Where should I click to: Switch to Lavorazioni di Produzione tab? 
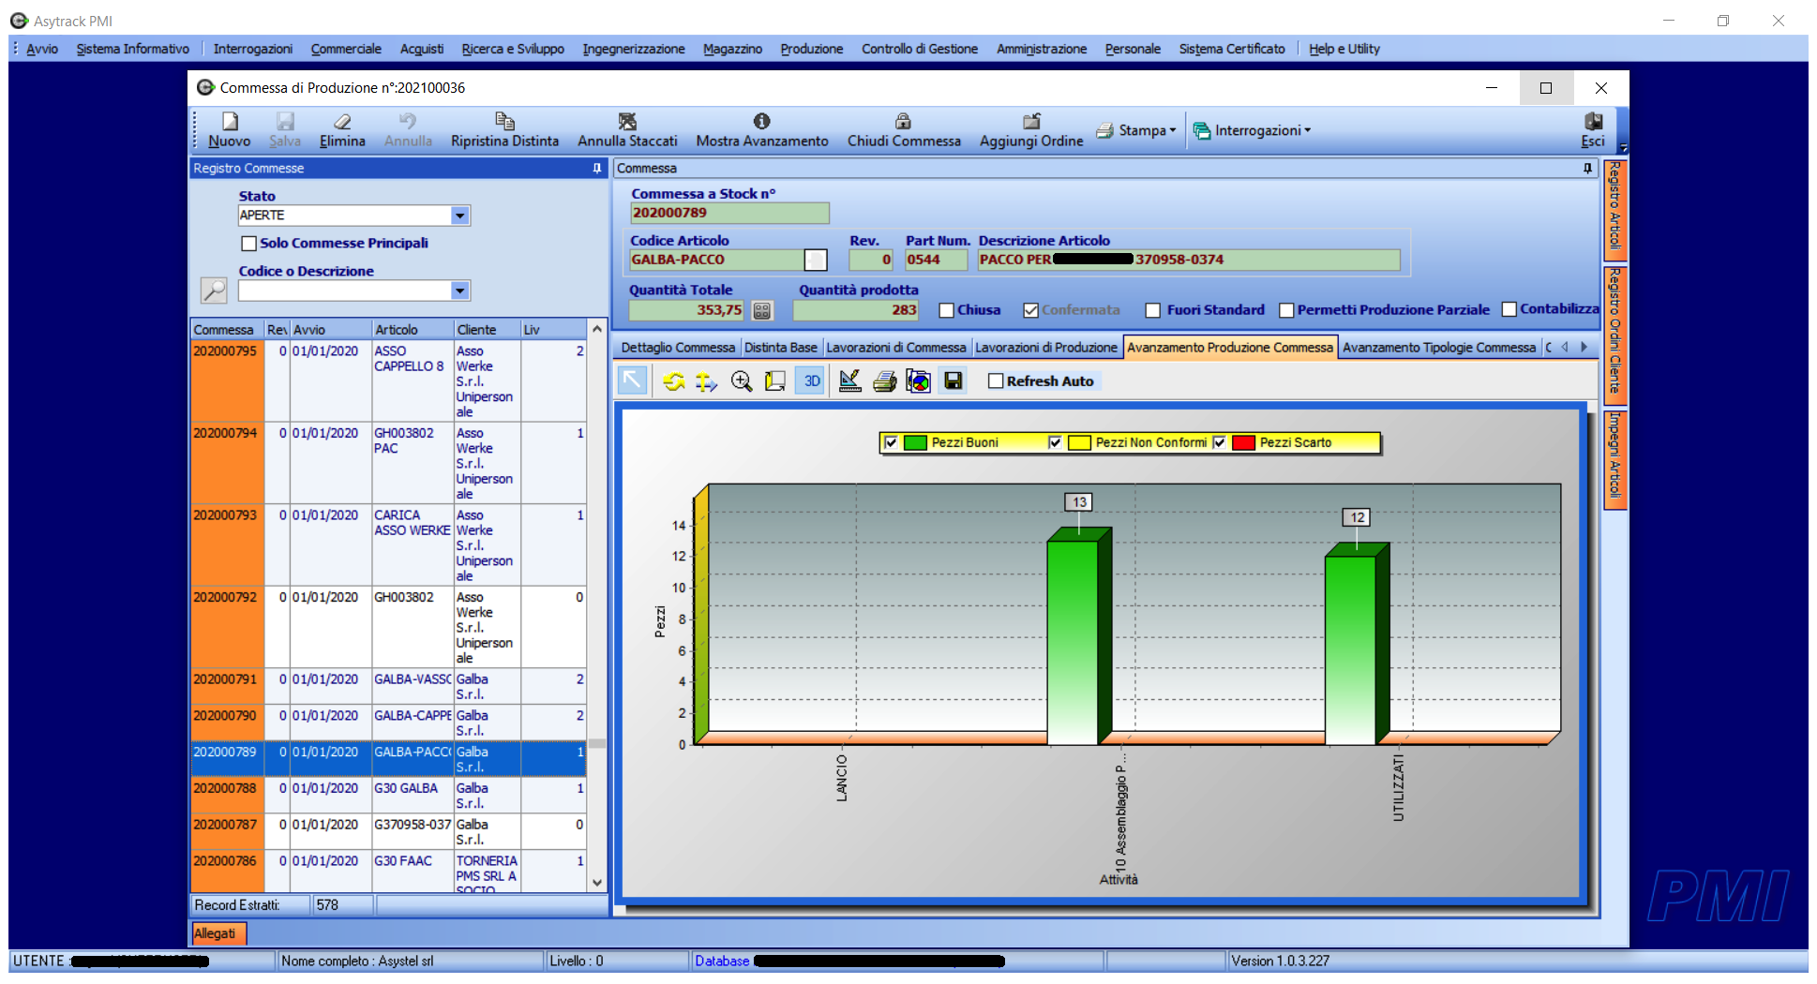[x=1046, y=348]
